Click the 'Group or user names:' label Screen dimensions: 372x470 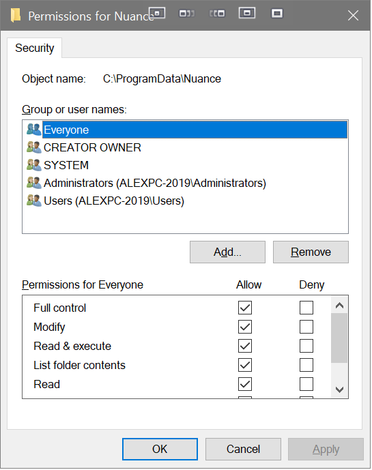tap(74, 110)
